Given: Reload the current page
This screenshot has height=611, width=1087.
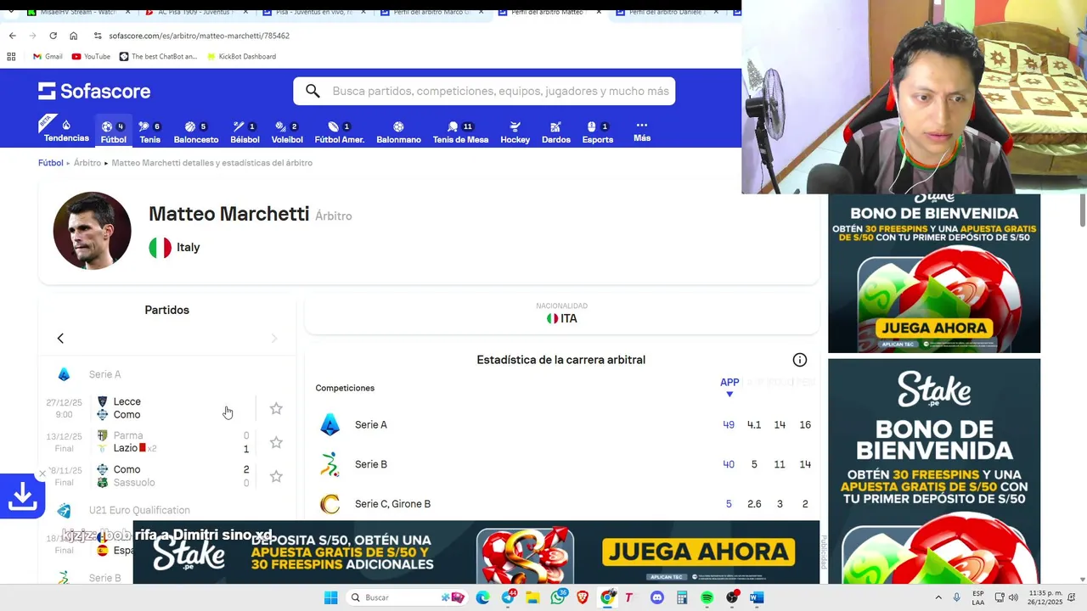Looking at the screenshot, I should pos(53,36).
